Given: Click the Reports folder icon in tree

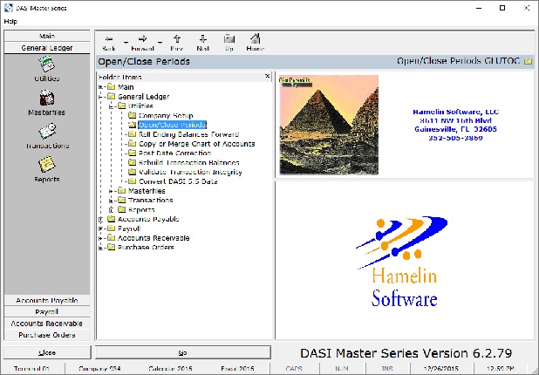Looking at the screenshot, I should click(122, 209).
